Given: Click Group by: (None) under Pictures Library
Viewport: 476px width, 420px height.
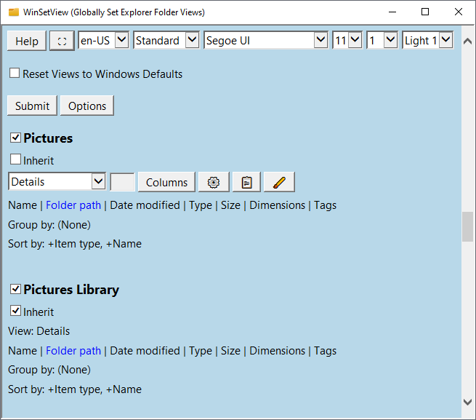Looking at the screenshot, I should [x=49, y=370].
